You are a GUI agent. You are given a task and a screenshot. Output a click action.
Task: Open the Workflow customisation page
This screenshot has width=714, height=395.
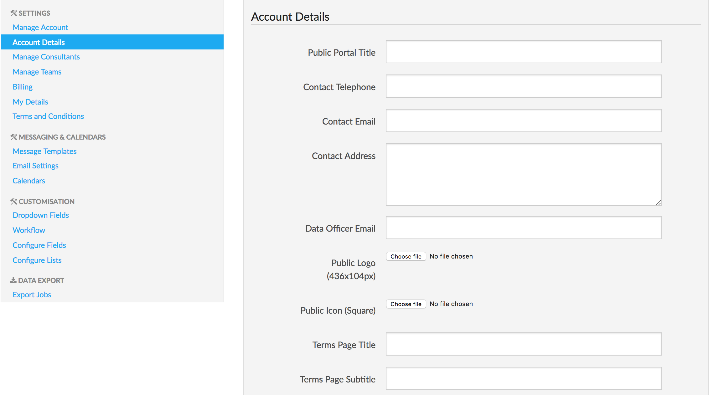pos(29,230)
